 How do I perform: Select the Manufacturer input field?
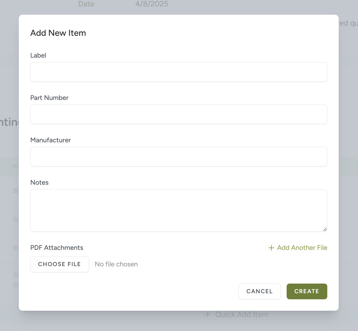tap(178, 156)
